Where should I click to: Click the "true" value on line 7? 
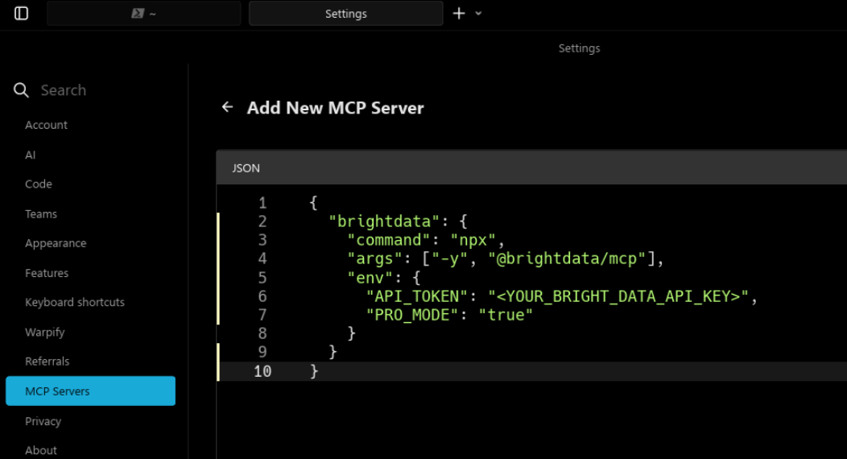(x=506, y=316)
